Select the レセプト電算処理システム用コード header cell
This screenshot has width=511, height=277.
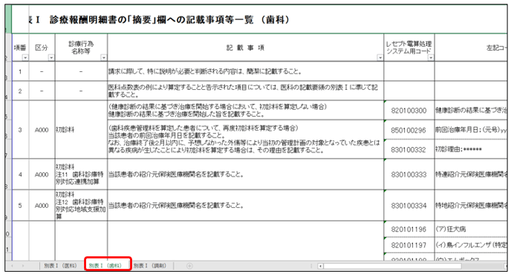point(409,48)
